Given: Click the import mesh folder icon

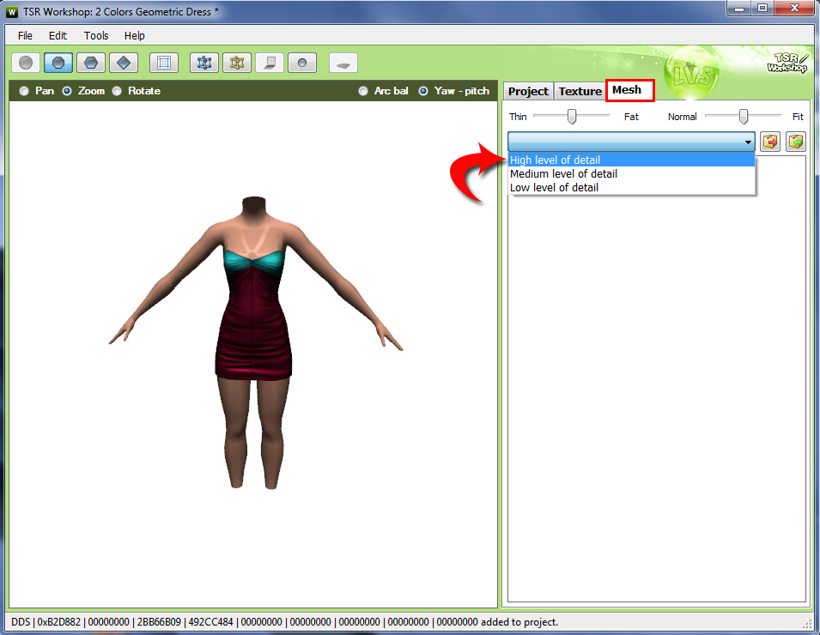Looking at the screenshot, I should 795,142.
